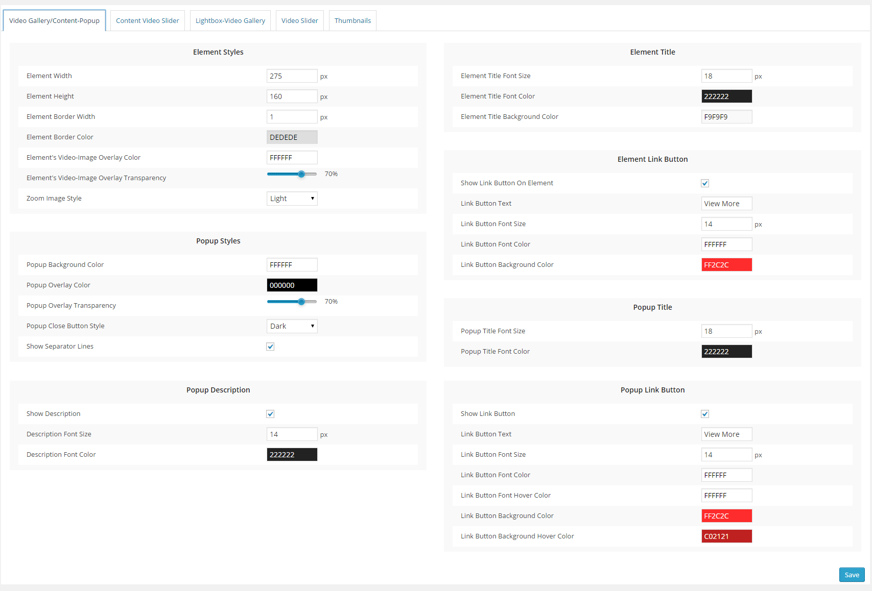Open the Element Border Color swatch
Screen dimensions: 872x591
point(292,137)
